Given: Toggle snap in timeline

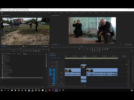Looking at the screenshot, I should click(53, 58).
